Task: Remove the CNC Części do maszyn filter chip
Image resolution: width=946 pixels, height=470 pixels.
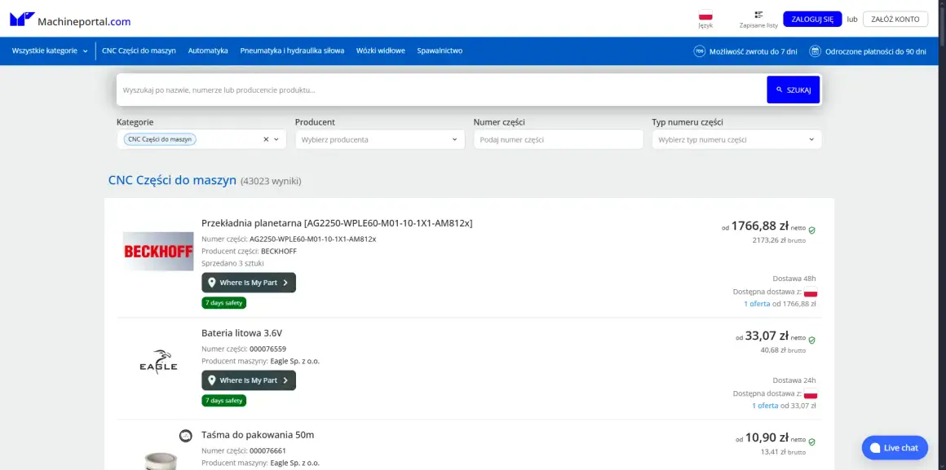Action: [x=265, y=139]
